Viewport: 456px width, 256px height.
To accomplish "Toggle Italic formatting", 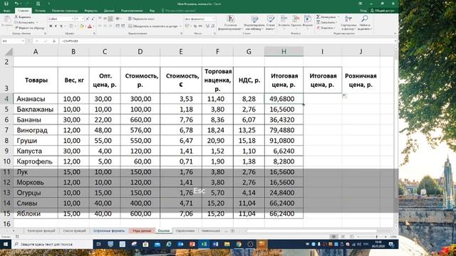I will 56,26.
